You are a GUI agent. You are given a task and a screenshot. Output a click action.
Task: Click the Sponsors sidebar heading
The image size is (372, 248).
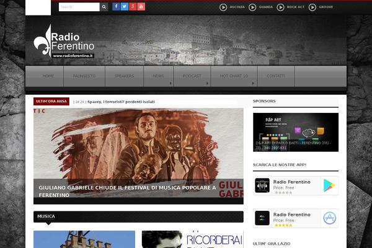(264, 101)
